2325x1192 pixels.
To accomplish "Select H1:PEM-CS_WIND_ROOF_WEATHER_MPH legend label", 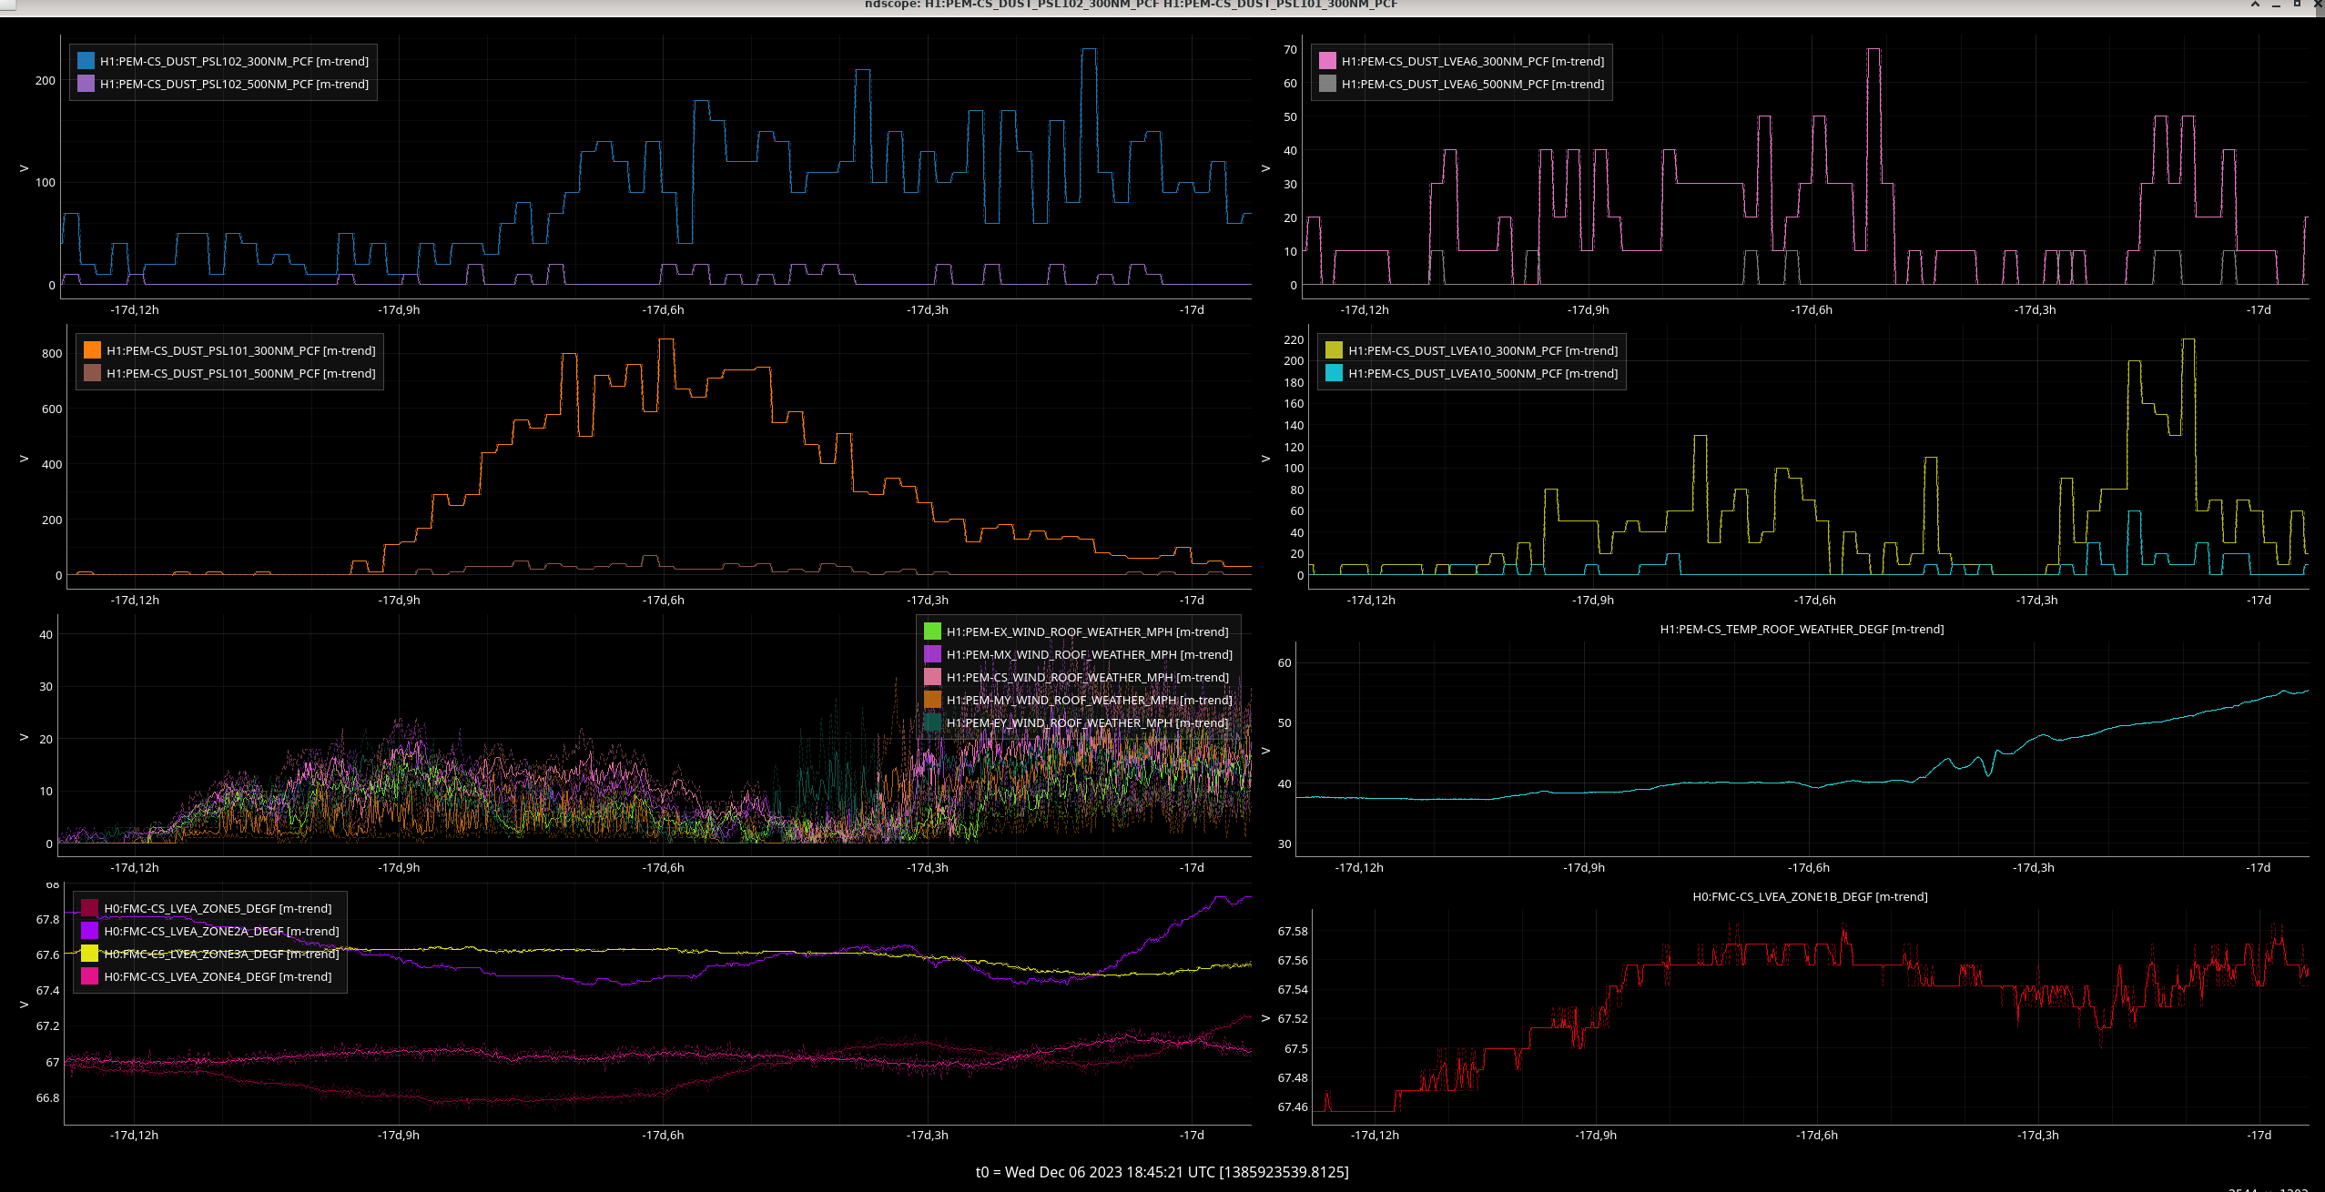I will point(1088,677).
